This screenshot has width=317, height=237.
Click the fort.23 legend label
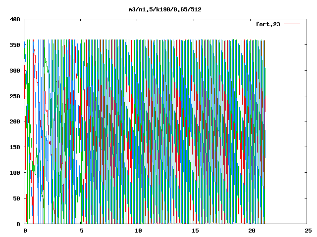point(268,24)
